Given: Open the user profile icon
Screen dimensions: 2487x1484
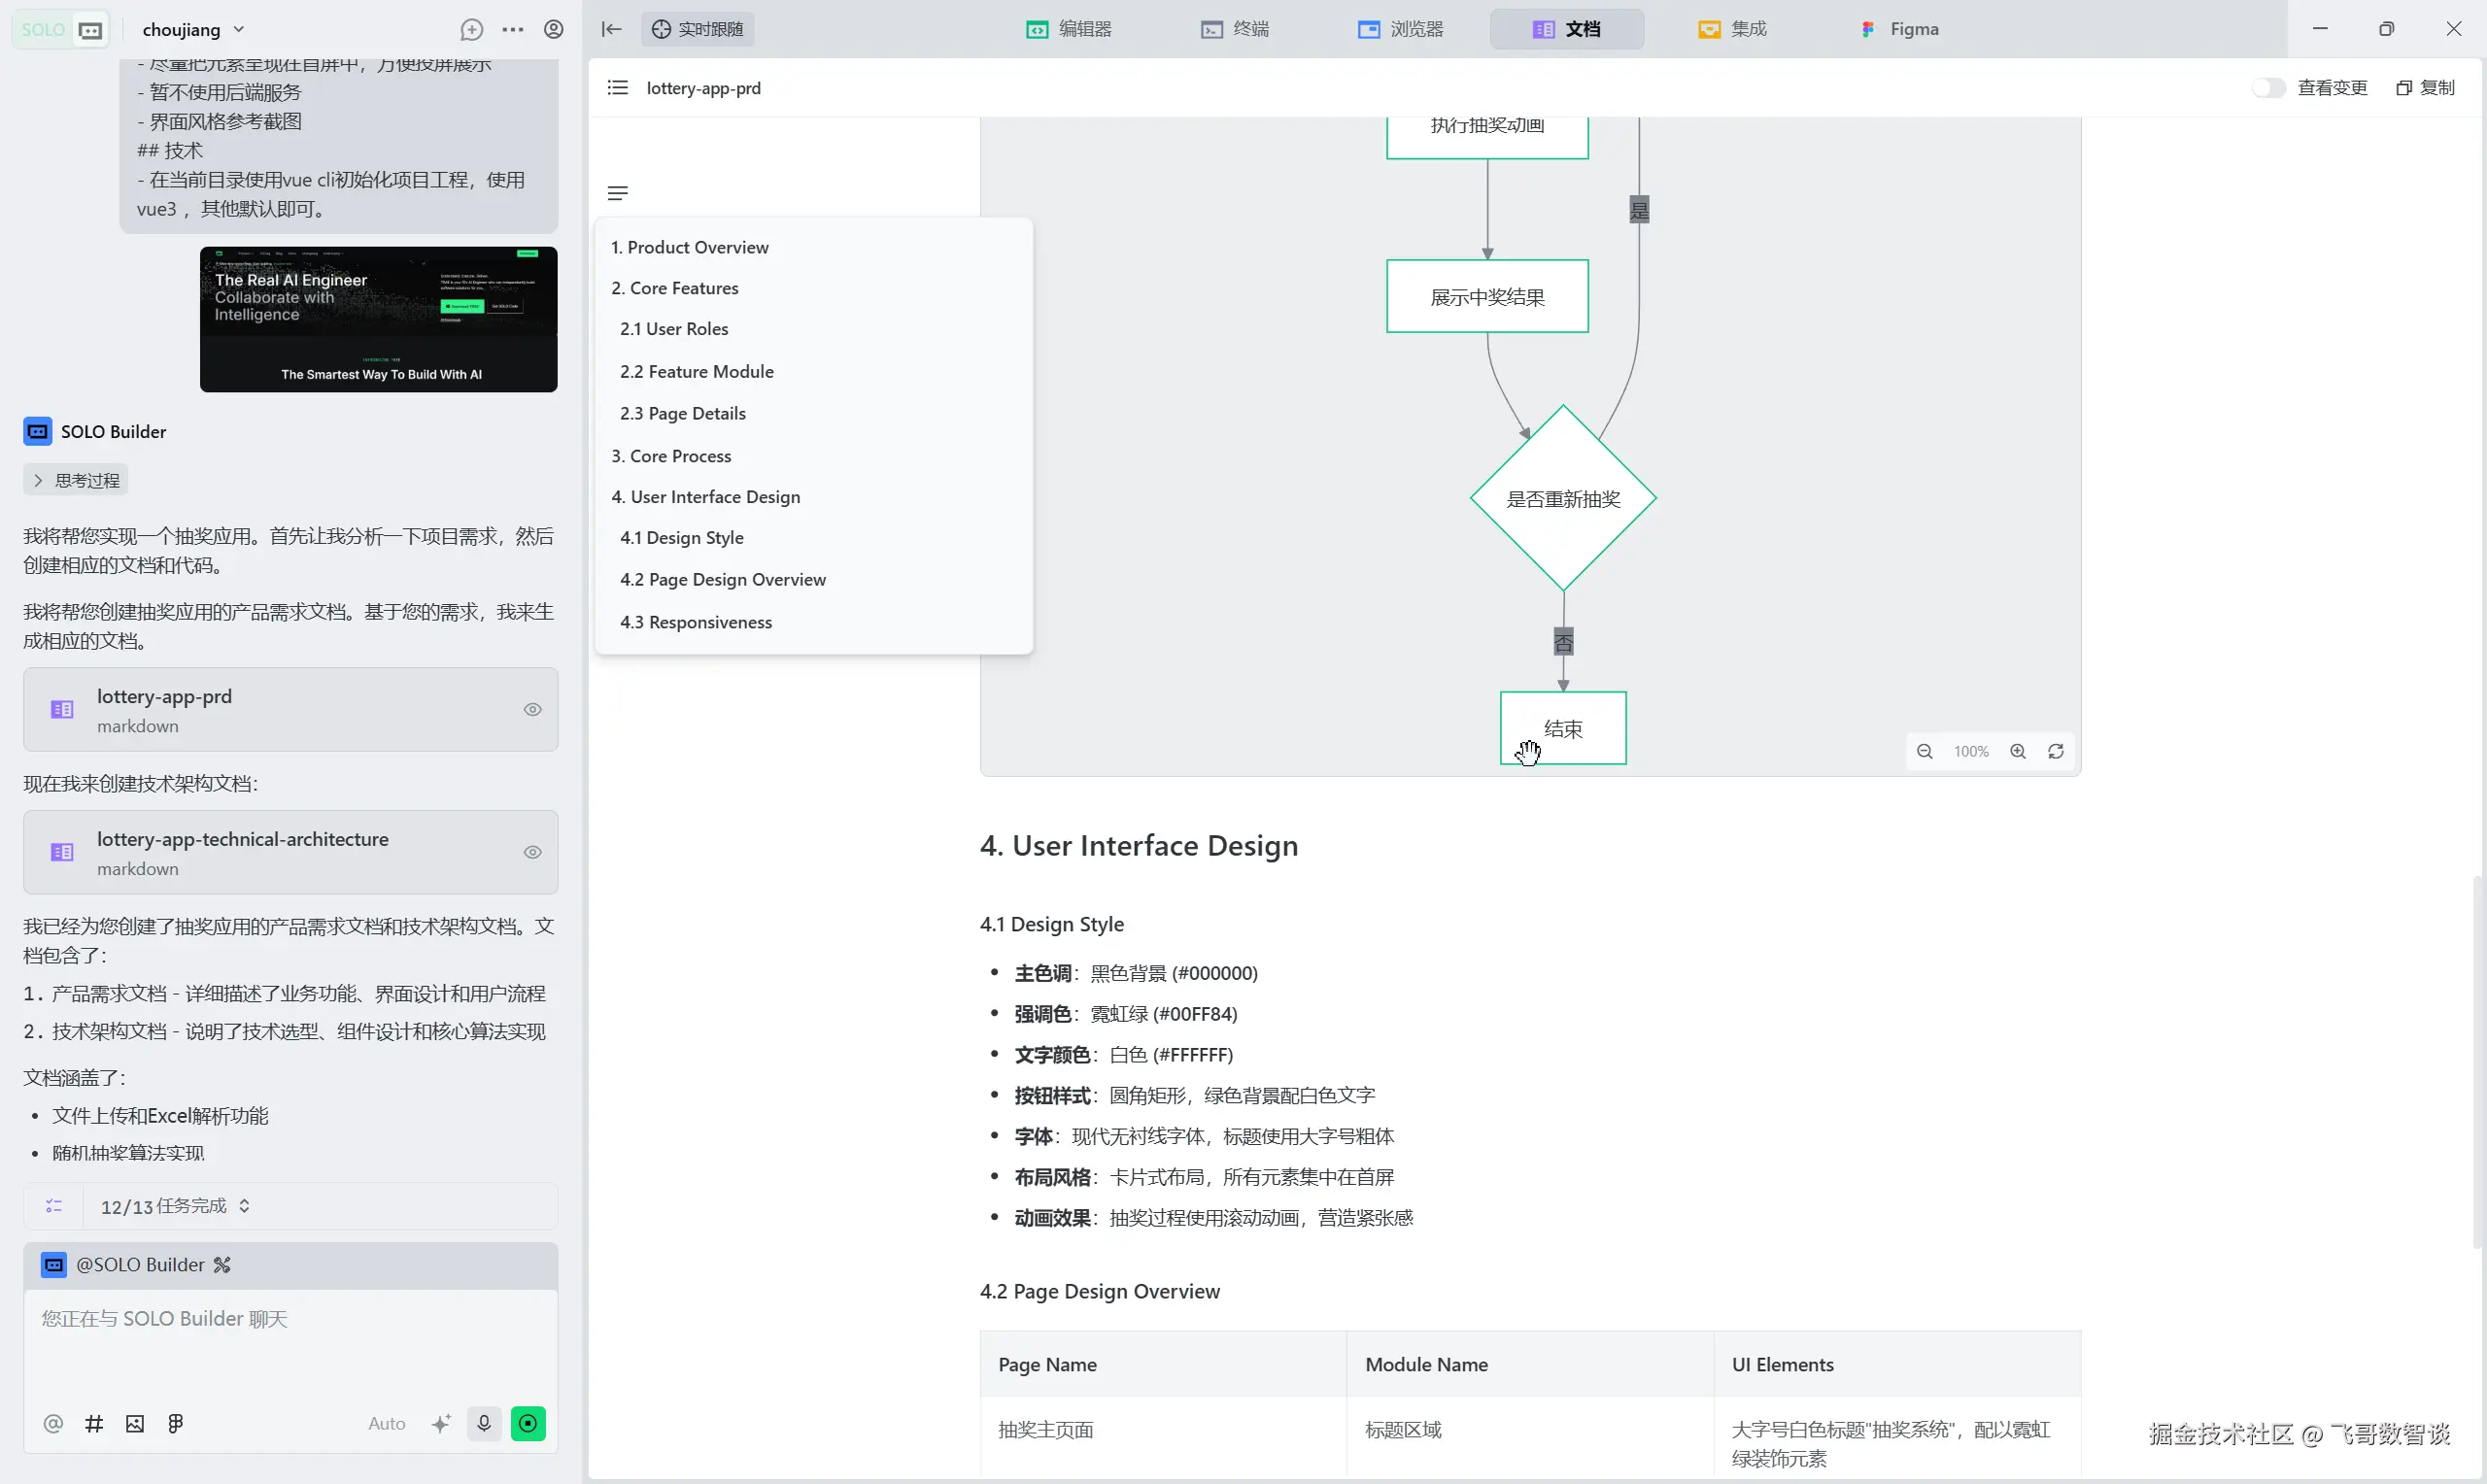Looking at the screenshot, I should pos(553,30).
